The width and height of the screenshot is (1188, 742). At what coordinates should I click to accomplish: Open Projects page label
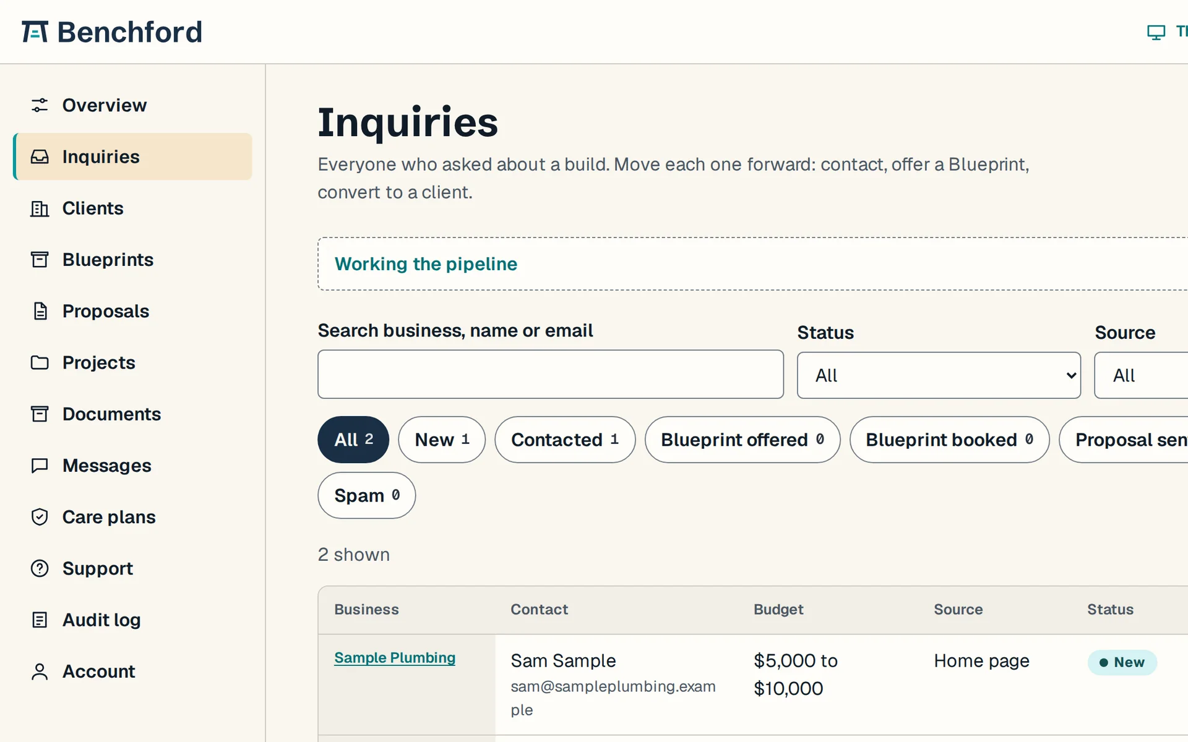[98, 362]
